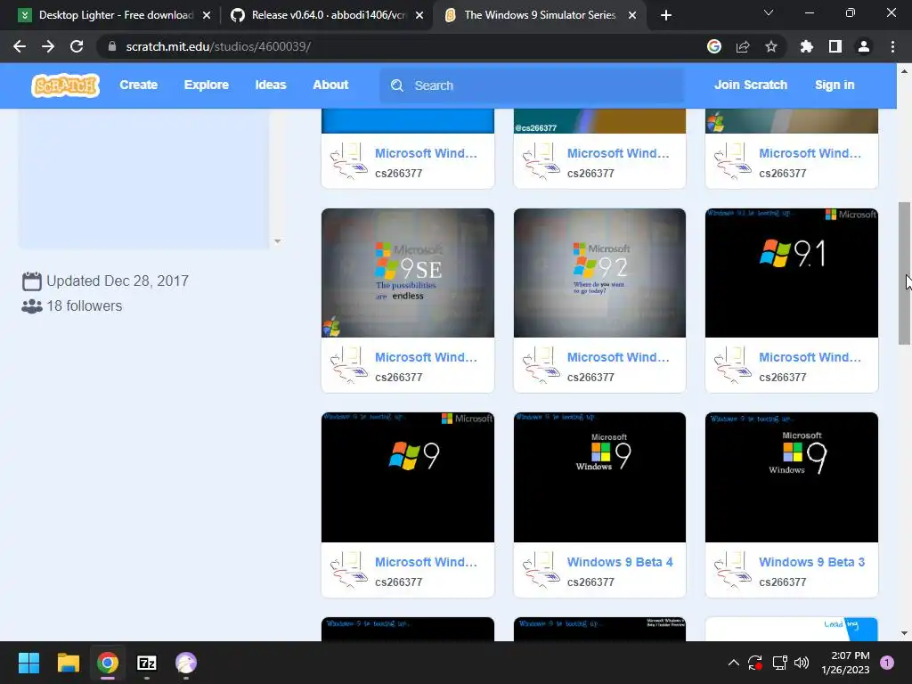The width and height of the screenshot is (912, 684).
Task: Open the About menu item
Action: 330,85
